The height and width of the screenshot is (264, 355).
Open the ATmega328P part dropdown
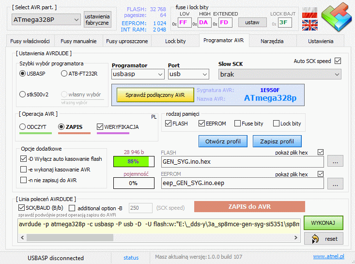46,19
